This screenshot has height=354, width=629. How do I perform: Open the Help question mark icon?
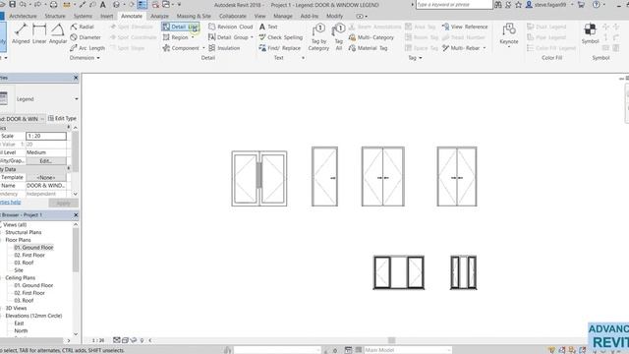[x=597, y=5]
